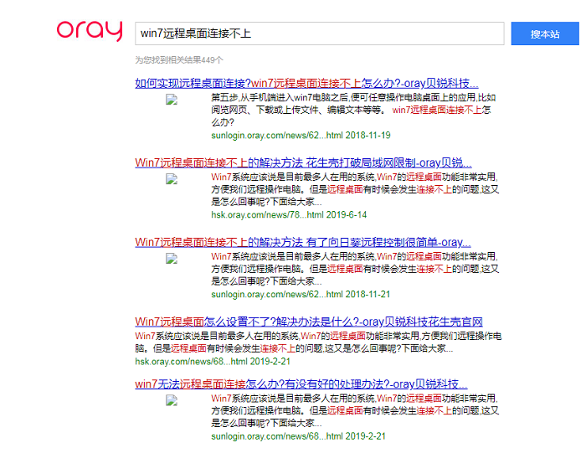This screenshot has width=586, height=453.
Task: Click thumbnail beside the sunlogin 2019-2-21 result
Action: pyautogui.click(x=172, y=400)
